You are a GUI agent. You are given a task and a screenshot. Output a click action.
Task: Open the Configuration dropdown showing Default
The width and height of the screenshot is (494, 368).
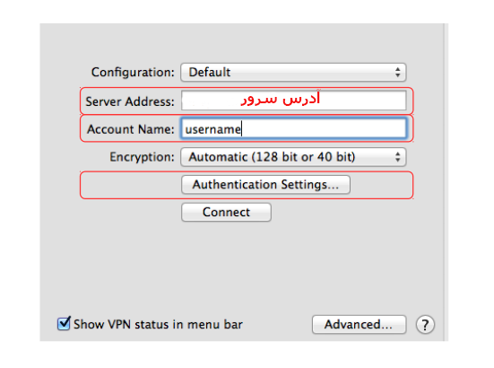coord(293,72)
